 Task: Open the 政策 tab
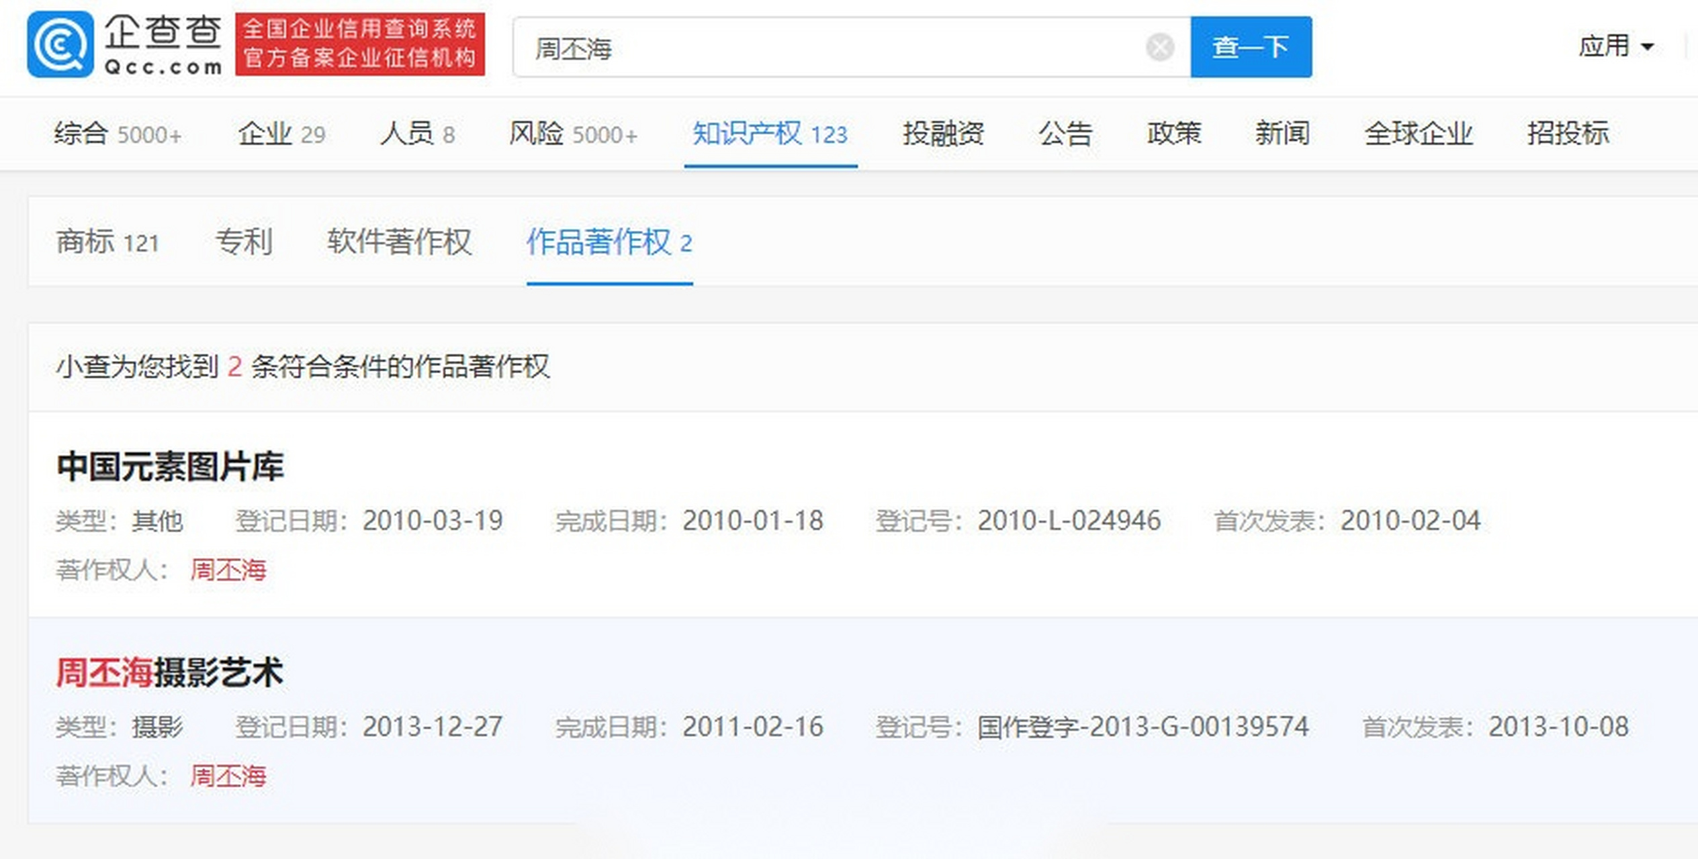(x=1173, y=134)
